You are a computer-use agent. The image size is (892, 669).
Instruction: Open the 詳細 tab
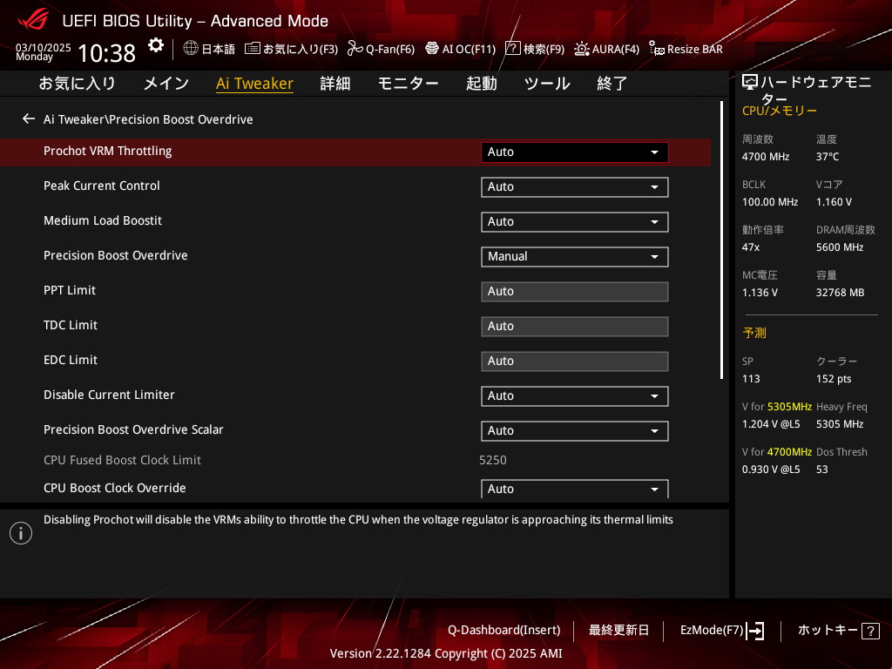click(x=335, y=84)
